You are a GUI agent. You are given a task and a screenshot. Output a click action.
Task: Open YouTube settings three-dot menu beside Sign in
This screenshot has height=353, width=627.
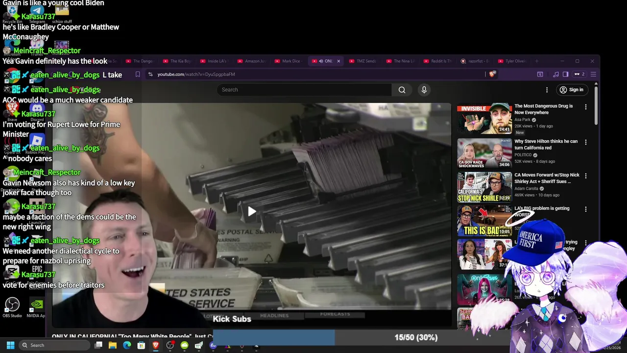547,90
